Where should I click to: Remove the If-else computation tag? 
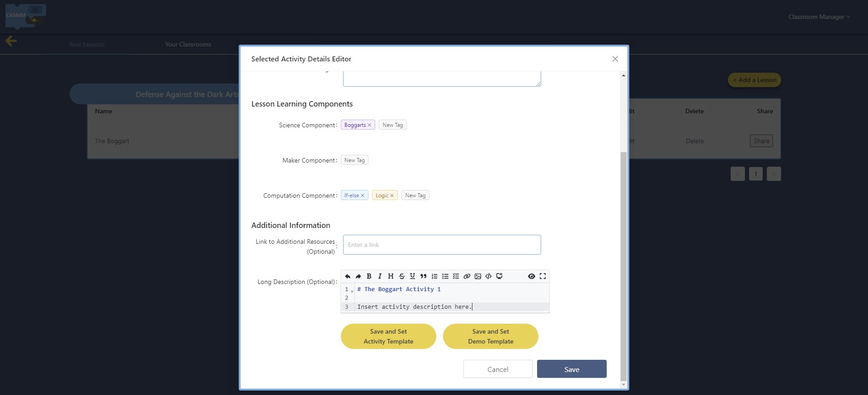[x=363, y=195]
